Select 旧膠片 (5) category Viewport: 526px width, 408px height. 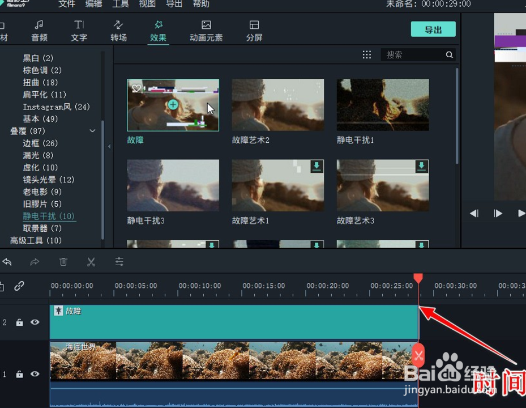click(x=42, y=204)
